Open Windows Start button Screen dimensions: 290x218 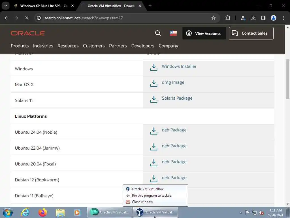[8, 212]
